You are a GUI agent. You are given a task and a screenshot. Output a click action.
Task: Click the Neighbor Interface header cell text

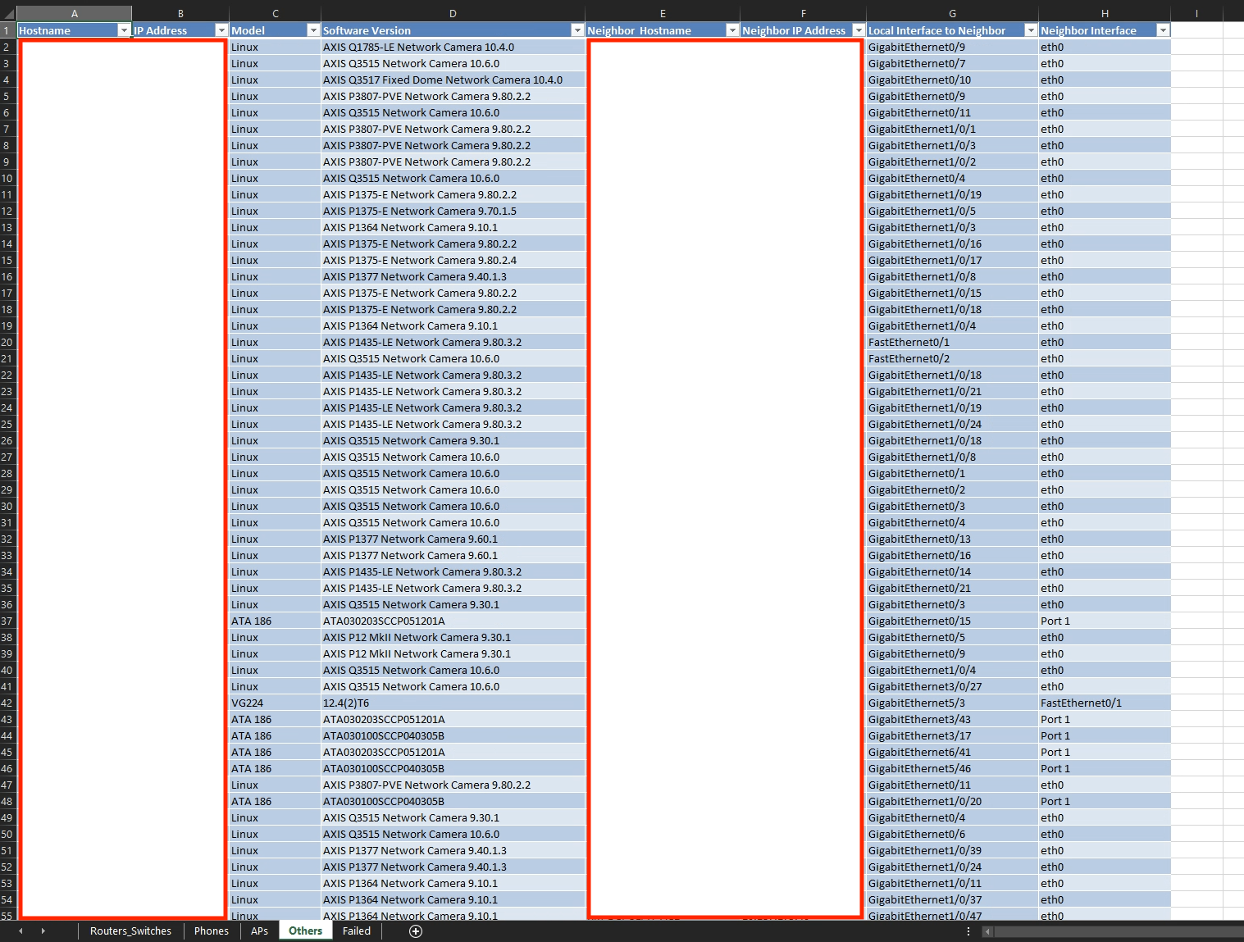pyautogui.click(x=1088, y=30)
